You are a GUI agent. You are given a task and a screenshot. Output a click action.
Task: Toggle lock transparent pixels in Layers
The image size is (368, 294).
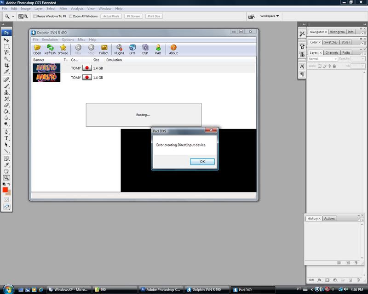click(x=319, y=66)
